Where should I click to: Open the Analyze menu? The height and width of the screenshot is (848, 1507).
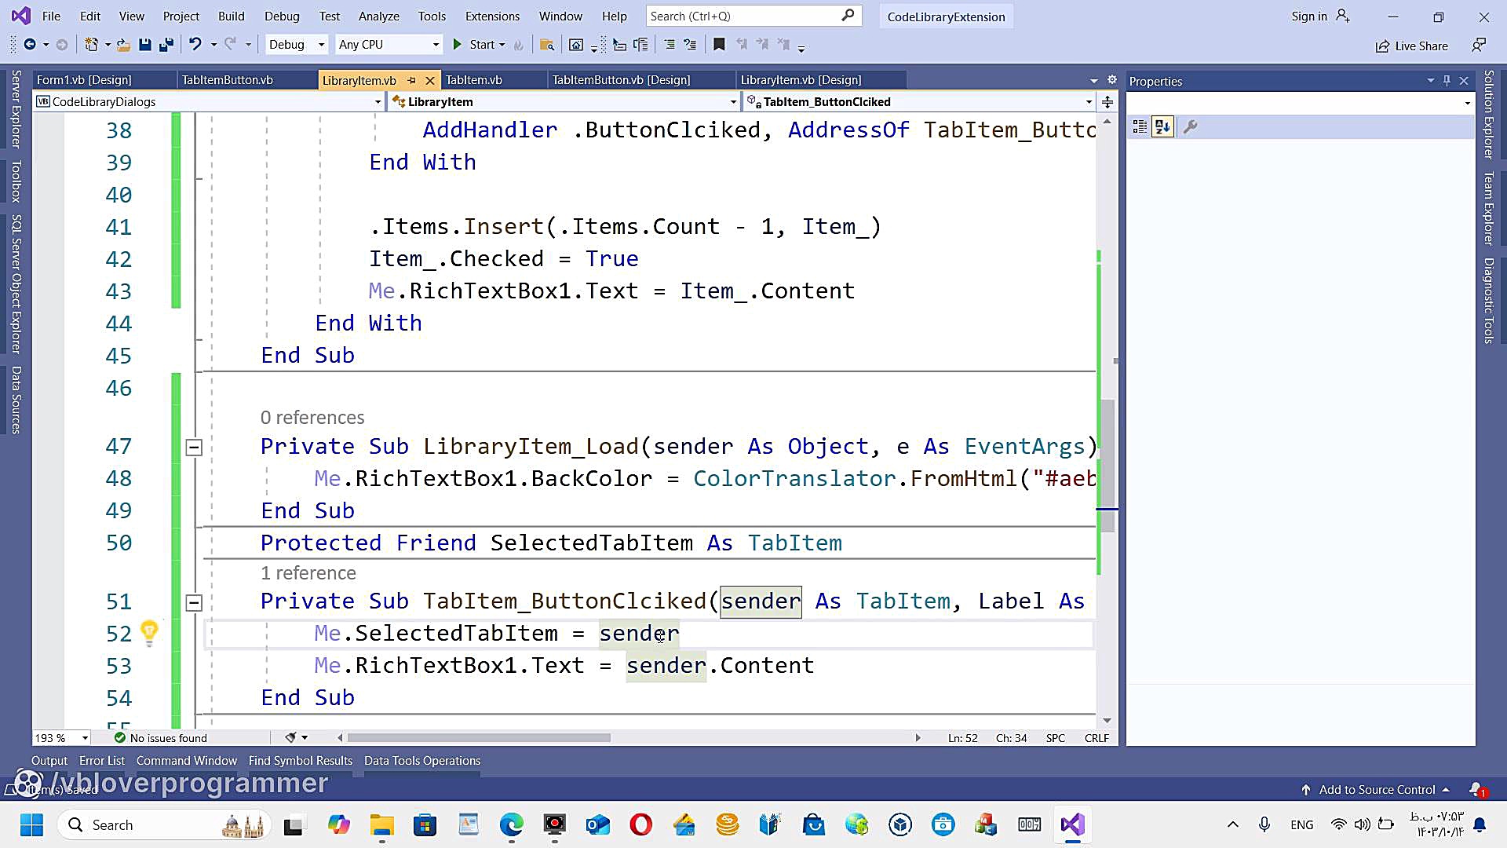pos(378,16)
